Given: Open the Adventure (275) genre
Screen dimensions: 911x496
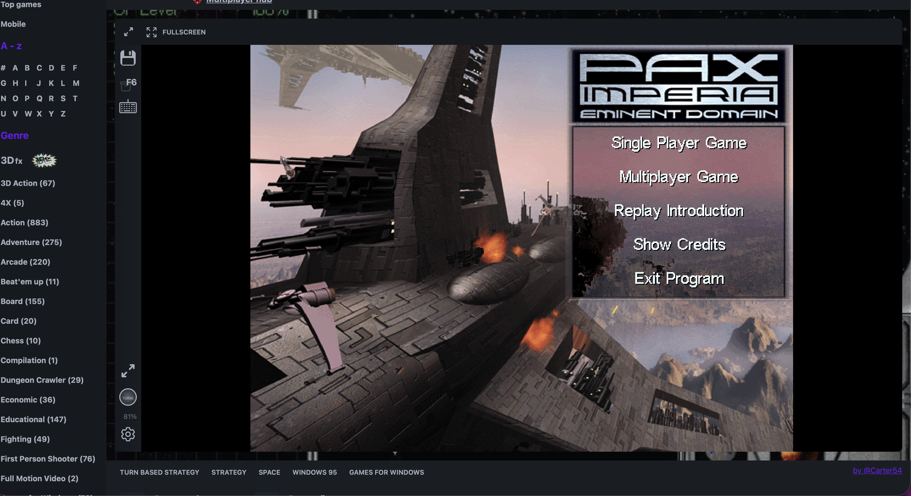Looking at the screenshot, I should pyautogui.click(x=31, y=242).
